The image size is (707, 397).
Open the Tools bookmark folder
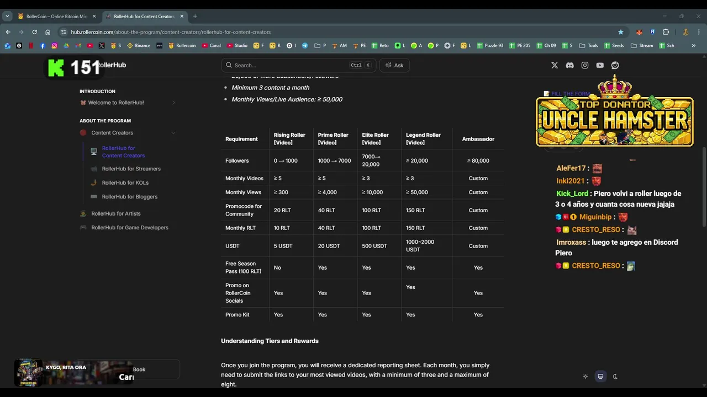click(588, 46)
